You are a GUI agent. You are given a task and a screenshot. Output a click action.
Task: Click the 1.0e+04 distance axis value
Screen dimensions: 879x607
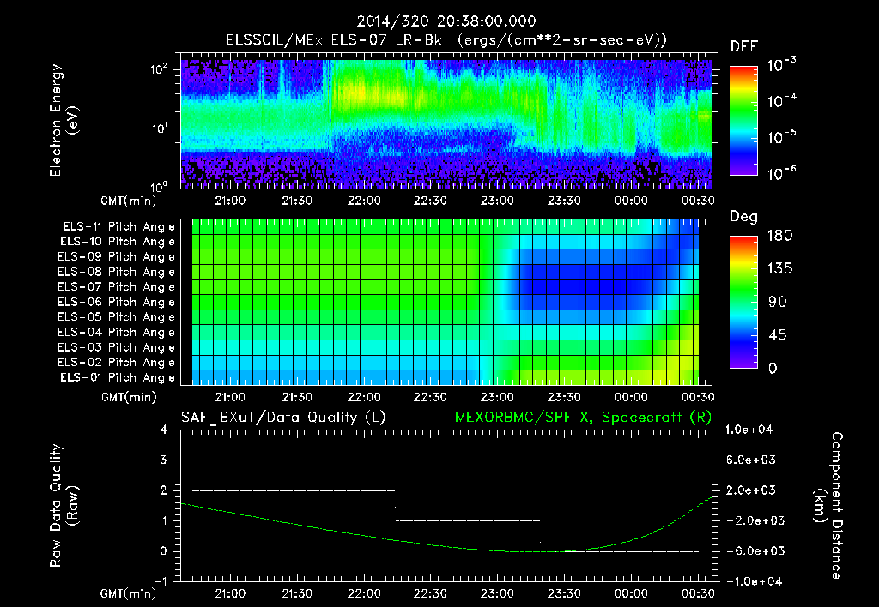click(x=749, y=430)
